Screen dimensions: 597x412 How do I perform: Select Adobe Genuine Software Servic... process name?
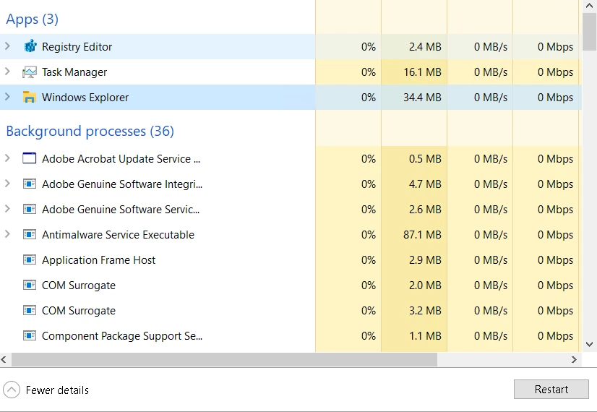pos(120,210)
